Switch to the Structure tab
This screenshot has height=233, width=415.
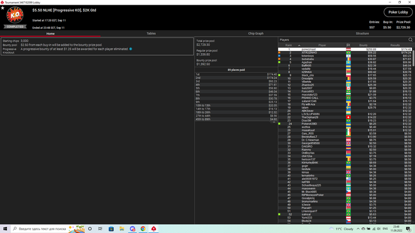pos(362,34)
